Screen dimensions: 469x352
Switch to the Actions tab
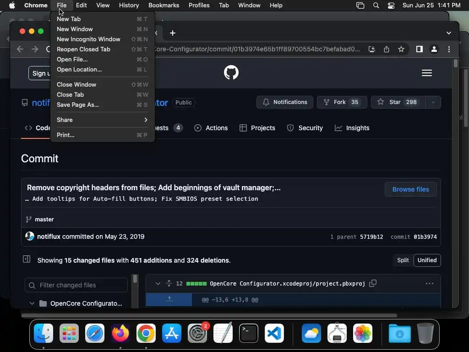click(x=211, y=128)
